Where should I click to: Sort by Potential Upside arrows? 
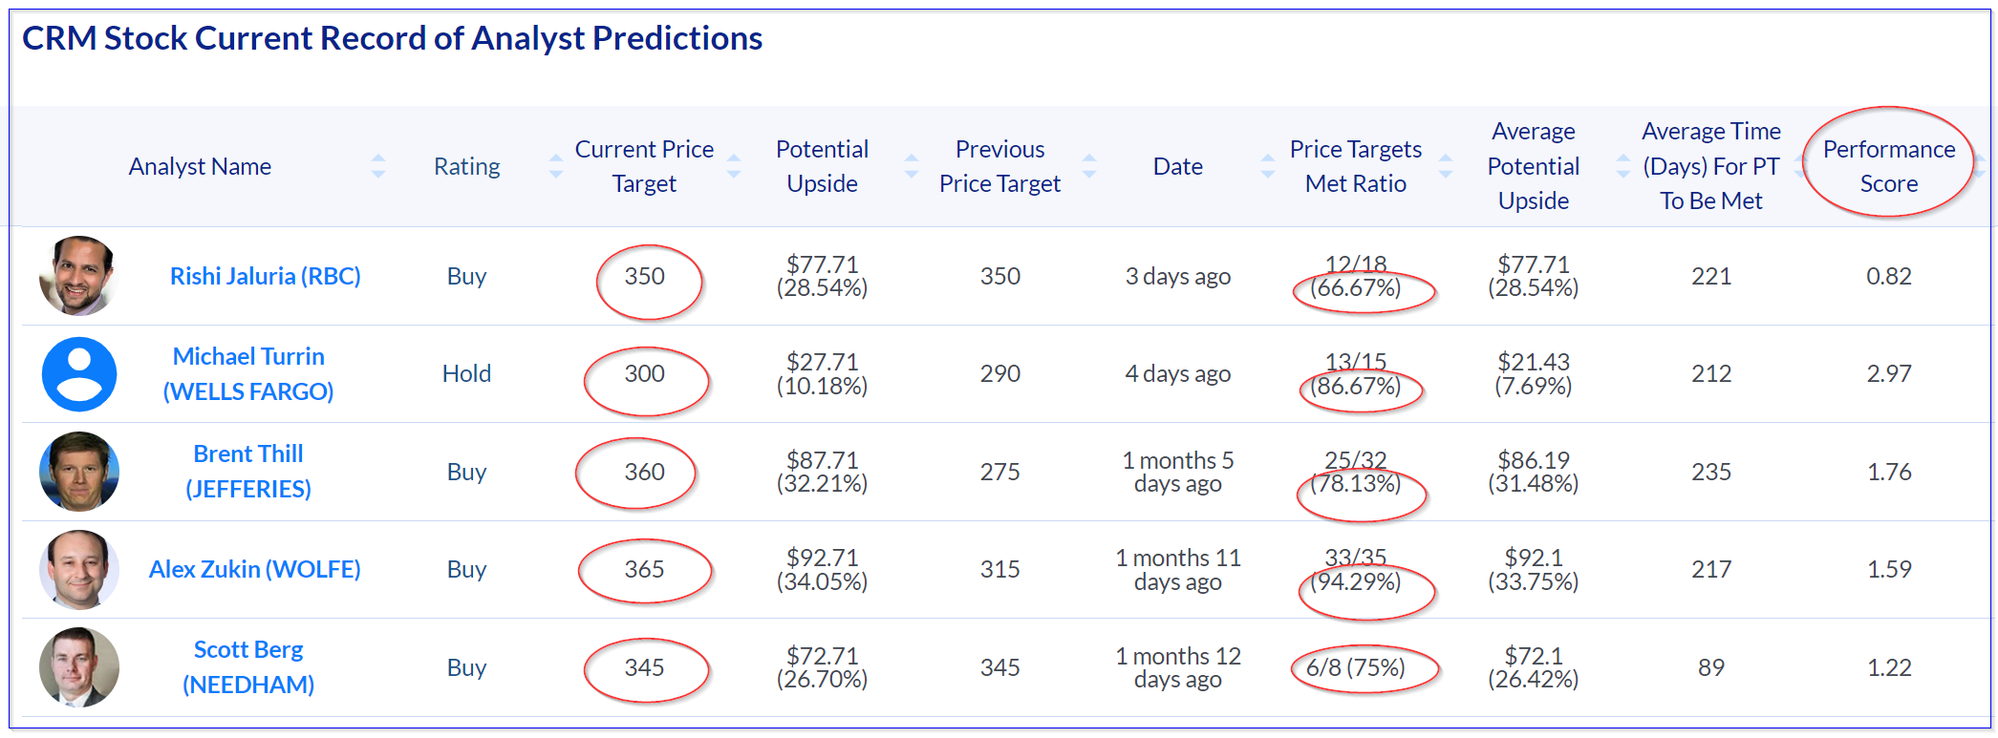pos(912,166)
